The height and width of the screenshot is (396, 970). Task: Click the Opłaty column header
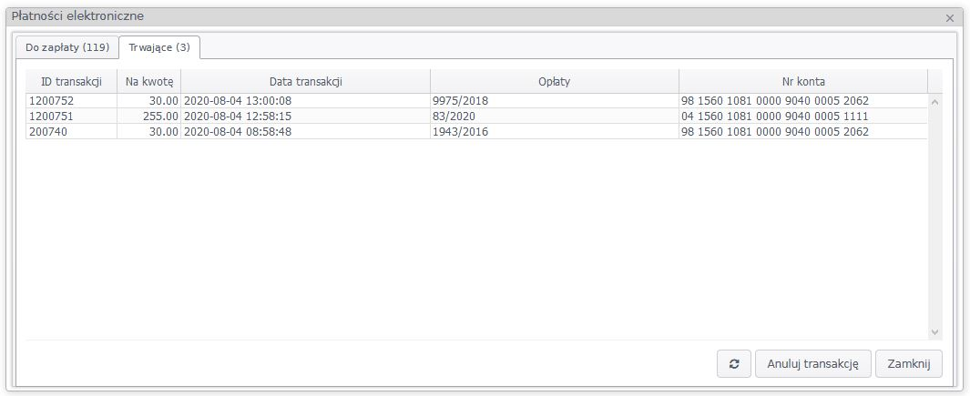[554, 81]
